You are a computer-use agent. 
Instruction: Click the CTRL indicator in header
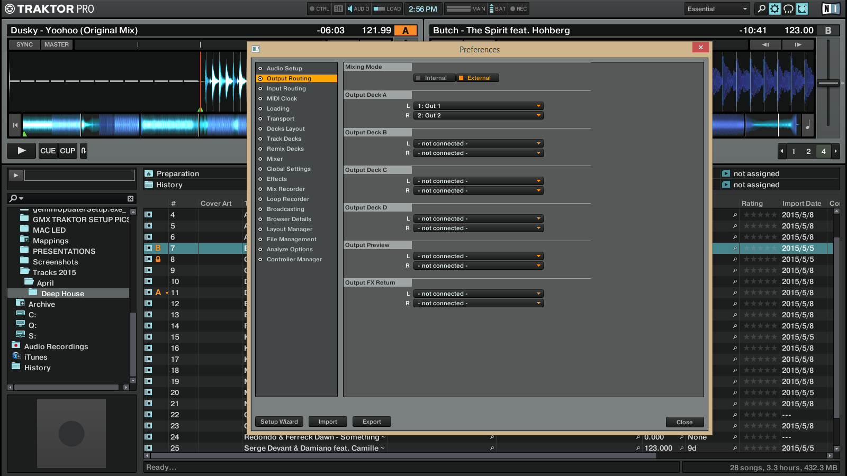[320, 8]
